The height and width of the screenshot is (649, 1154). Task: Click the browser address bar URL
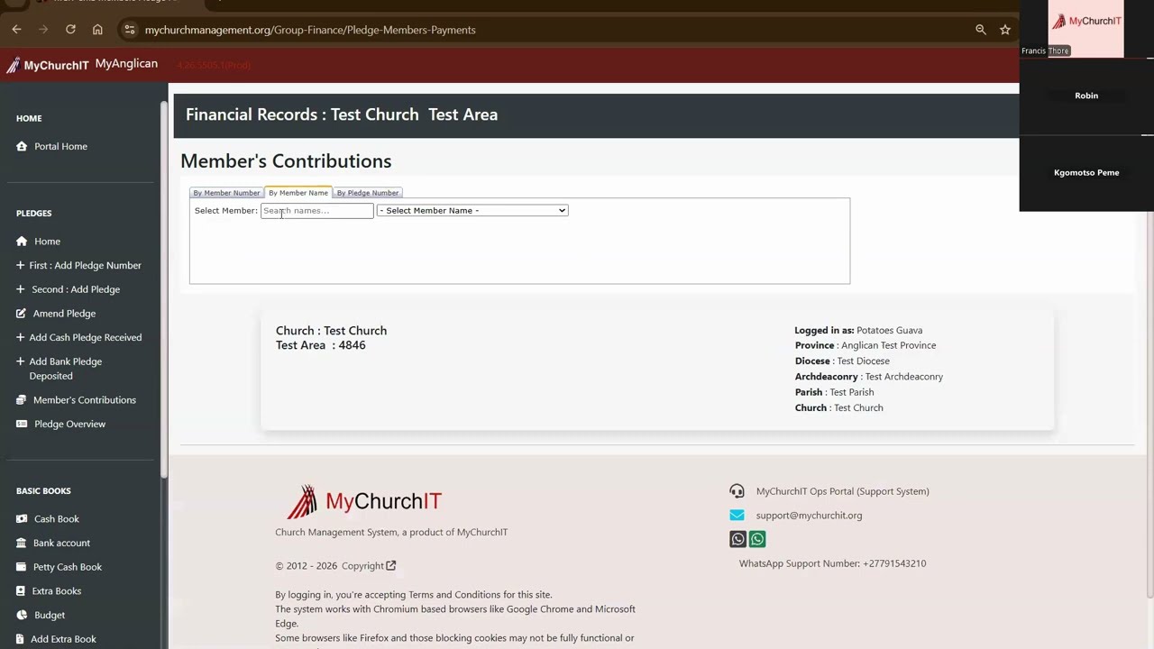(310, 30)
